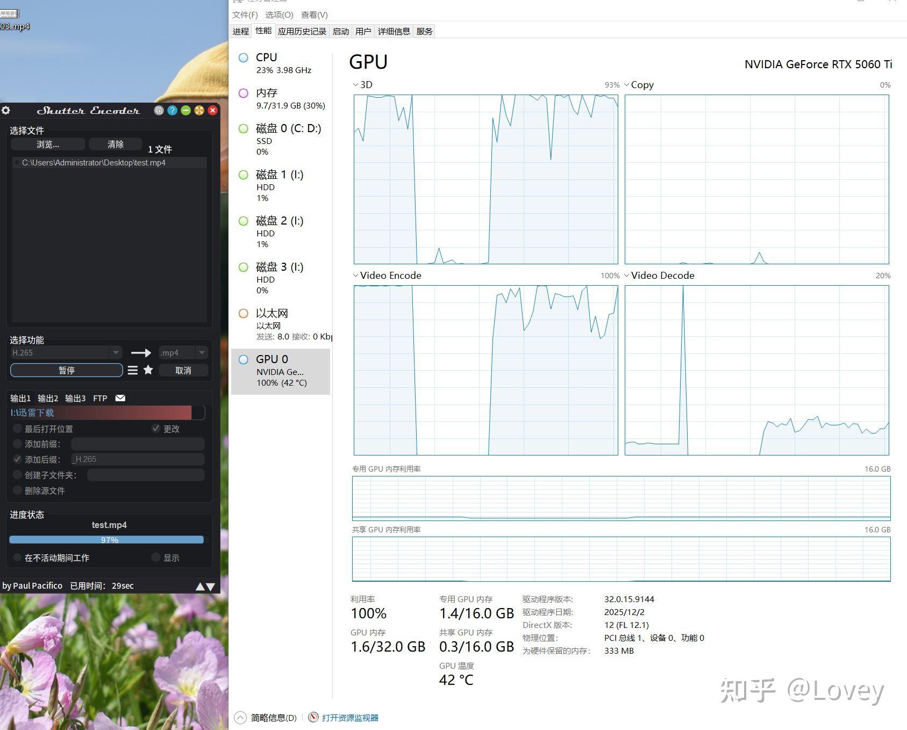Open the hamburger menu beside 暂停 button
This screenshot has width=907, height=730.
click(132, 370)
